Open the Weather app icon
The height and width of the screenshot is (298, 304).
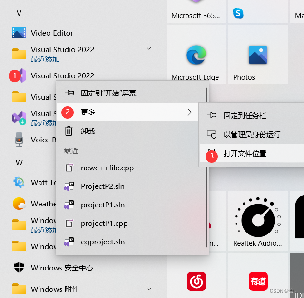tap(19, 204)
